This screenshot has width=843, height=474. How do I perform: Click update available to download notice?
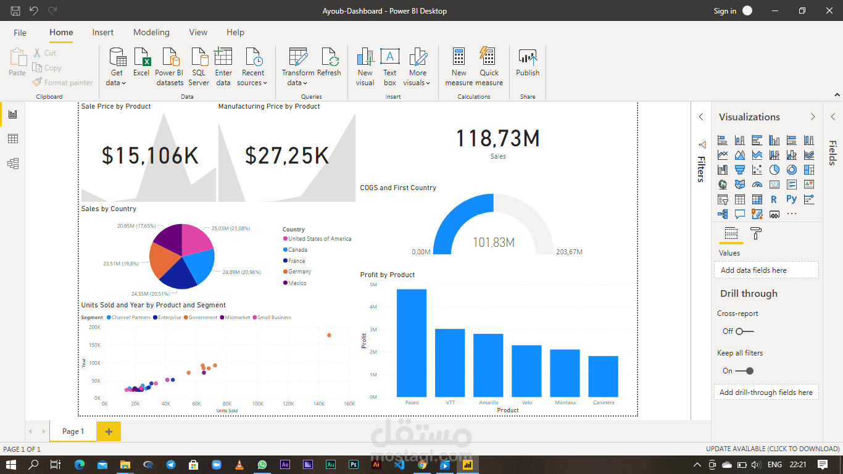click(773, 449)
